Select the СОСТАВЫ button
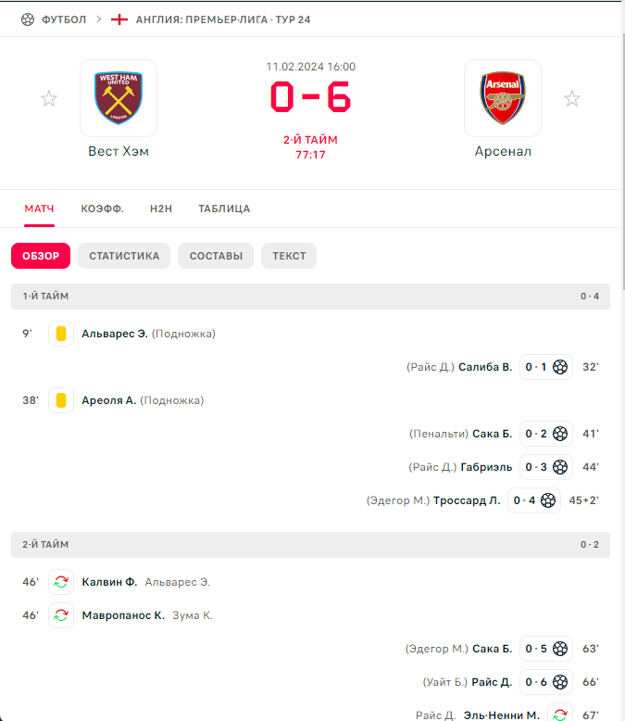Screen dimensions: 625x721 pyautogui.click(x=216, y=256)
